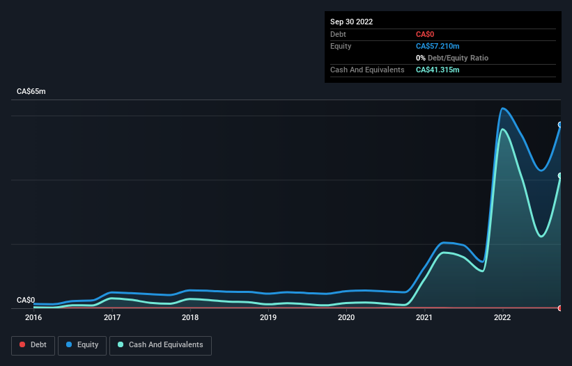Click the Debt row label in tooltip
The width and height of the screenshot is (572, 366).
338,34
